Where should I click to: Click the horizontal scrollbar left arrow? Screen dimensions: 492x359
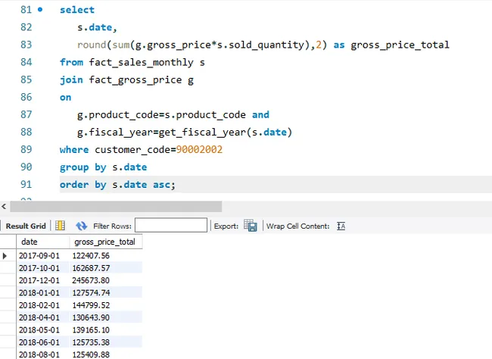tap(4, 206)
